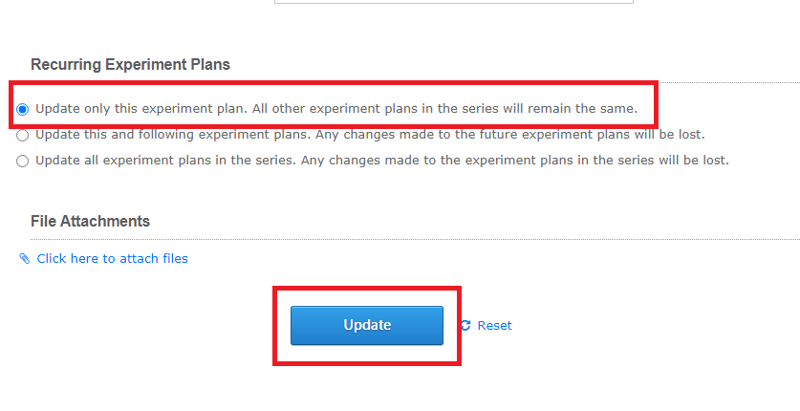
Task: Click the 'Recurring Experiment Plans' heading
Action: tap(130, 65)
